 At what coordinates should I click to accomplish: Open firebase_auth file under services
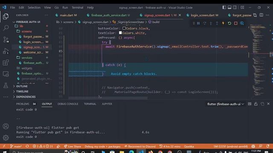point(34,63)
